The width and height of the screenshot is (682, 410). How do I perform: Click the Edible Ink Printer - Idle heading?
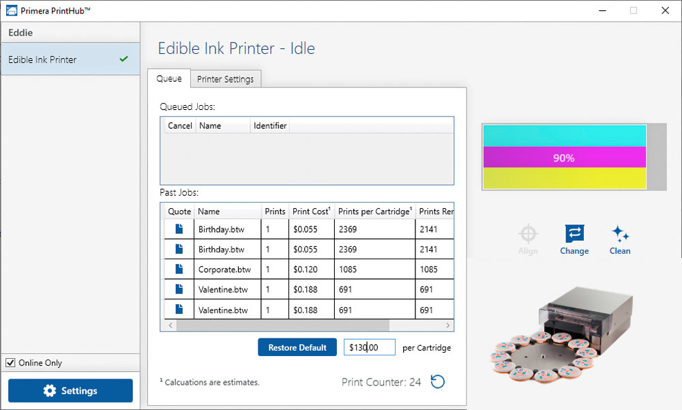(236, 48)
